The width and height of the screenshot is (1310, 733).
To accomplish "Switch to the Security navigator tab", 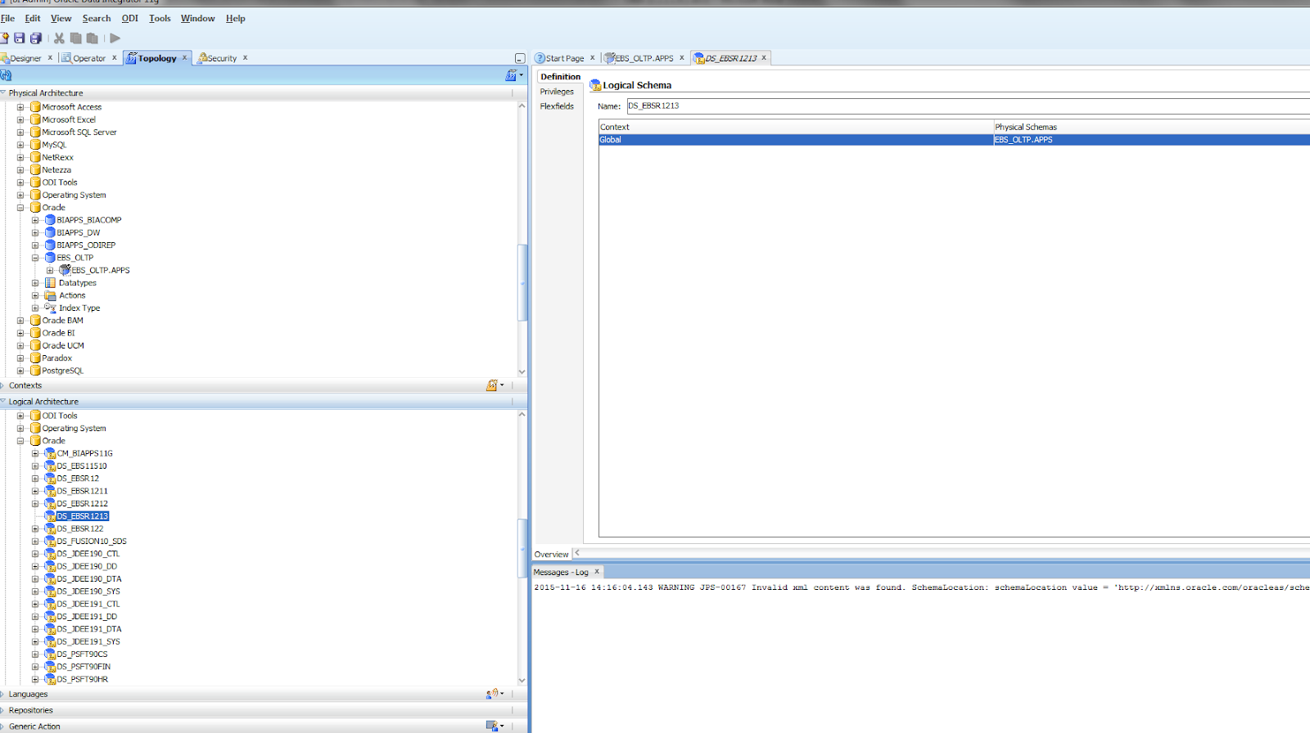I will click(221, 58).
